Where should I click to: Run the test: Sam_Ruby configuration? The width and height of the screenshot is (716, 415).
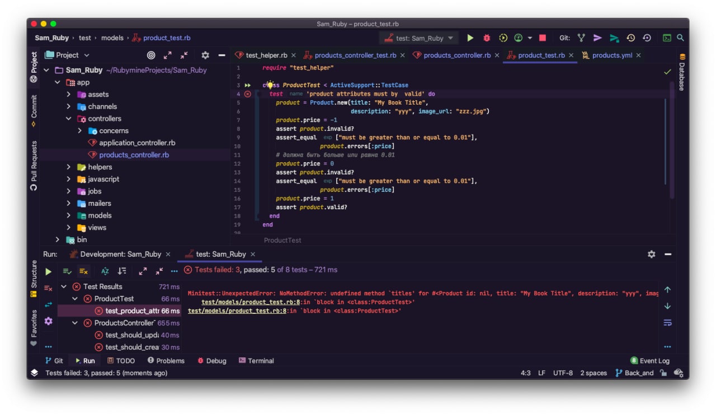[x=470, y=38]
